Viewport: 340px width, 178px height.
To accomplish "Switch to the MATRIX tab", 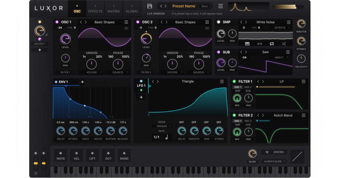I will (x=113, y=8).
